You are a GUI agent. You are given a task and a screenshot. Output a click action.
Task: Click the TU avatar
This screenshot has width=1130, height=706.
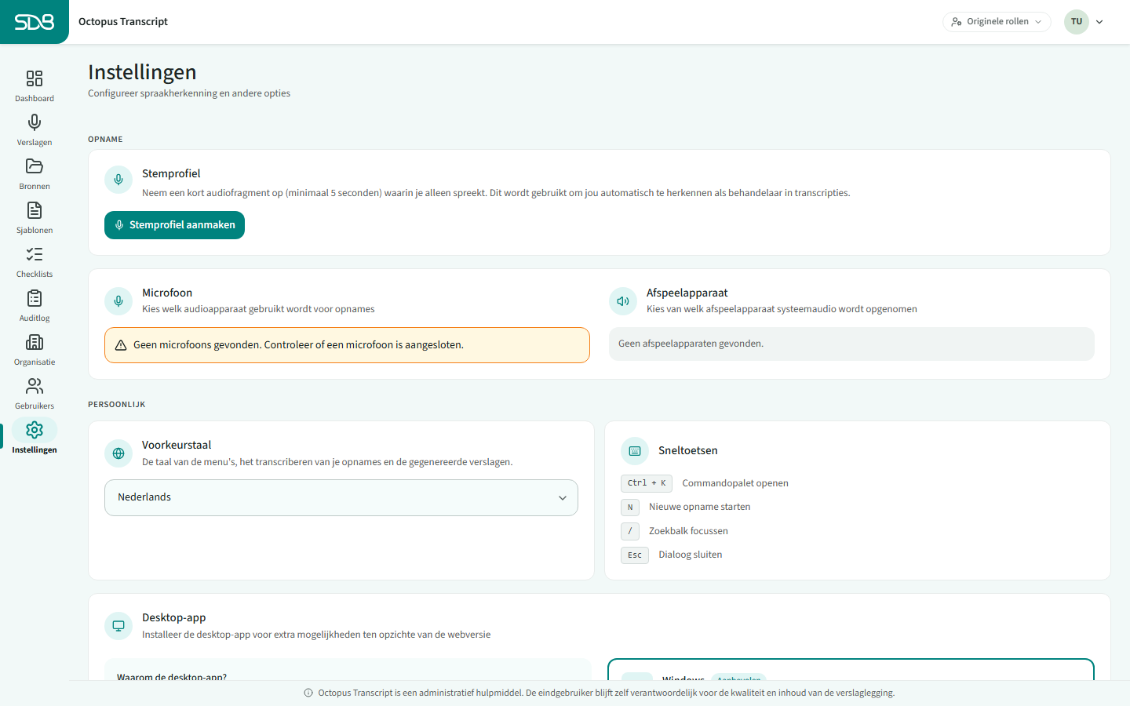pyautogui.click(x=1077, y=22)
